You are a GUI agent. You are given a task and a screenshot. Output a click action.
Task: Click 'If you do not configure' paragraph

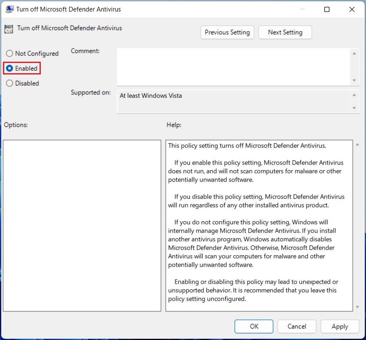[252, 243]
